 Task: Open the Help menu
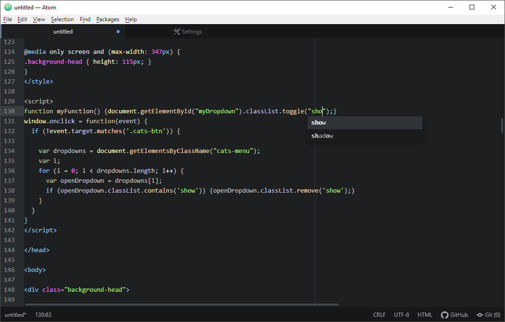click(x=131, y=19)
